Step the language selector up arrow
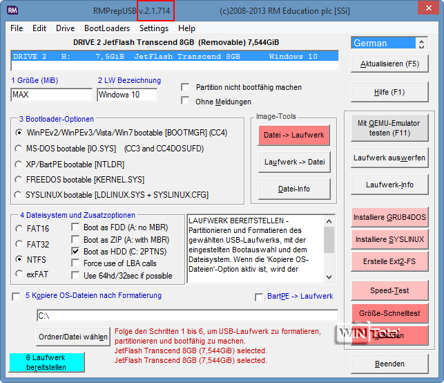Viewport: 444px width, 383px height. pyautogui.click(x=421, y=41)
